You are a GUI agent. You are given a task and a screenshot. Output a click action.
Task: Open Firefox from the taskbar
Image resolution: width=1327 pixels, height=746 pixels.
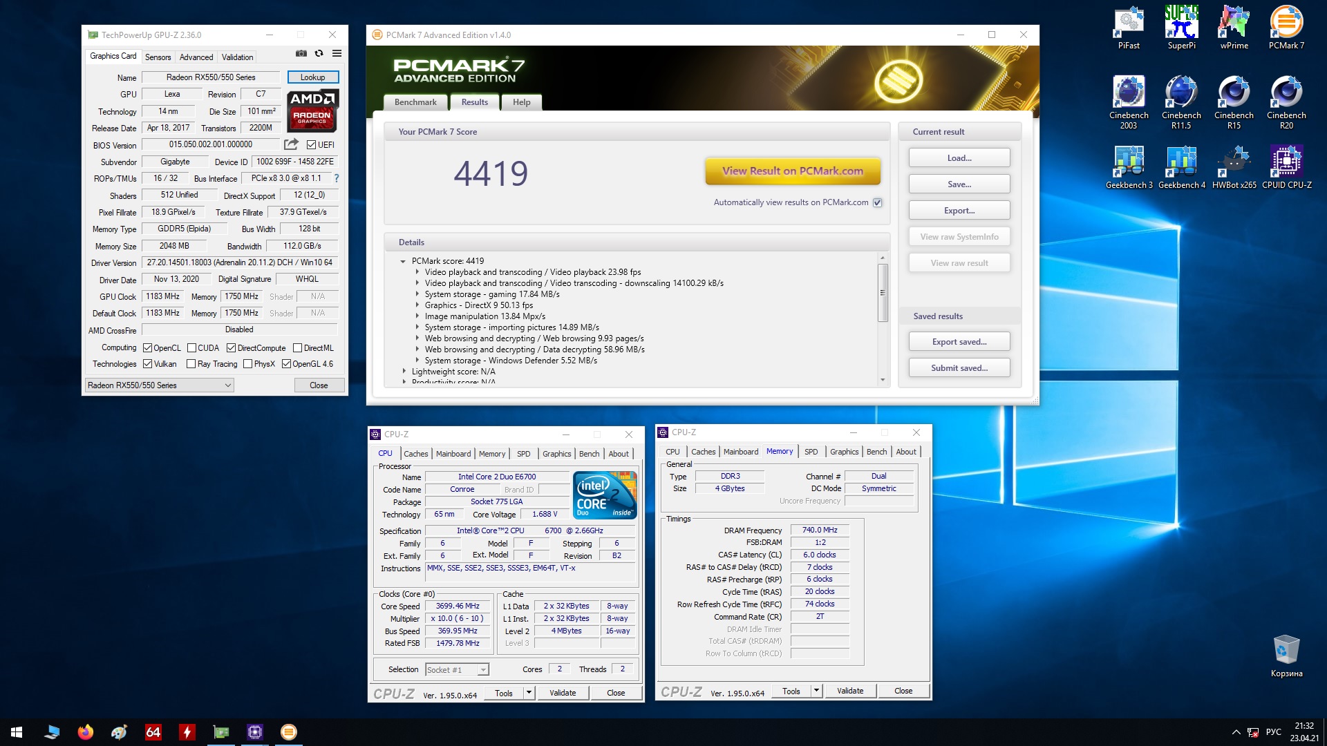tap(85, 732)
